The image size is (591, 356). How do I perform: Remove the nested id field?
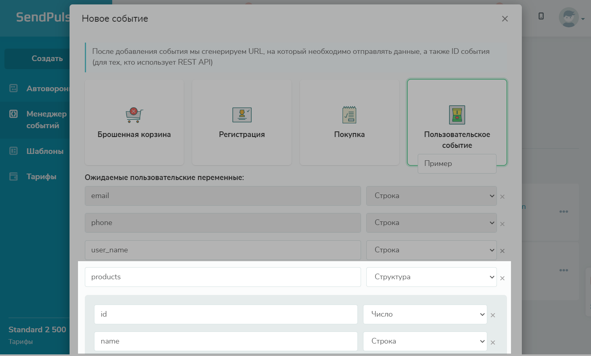pyautogui.click(x=492, y=315)
